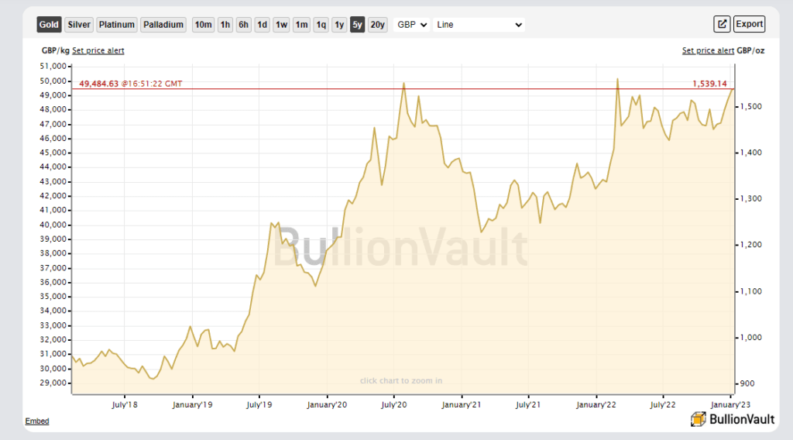Click the 900 right-axis label
793x440 pixels.
pyautogui.click(x=747, y=383)
